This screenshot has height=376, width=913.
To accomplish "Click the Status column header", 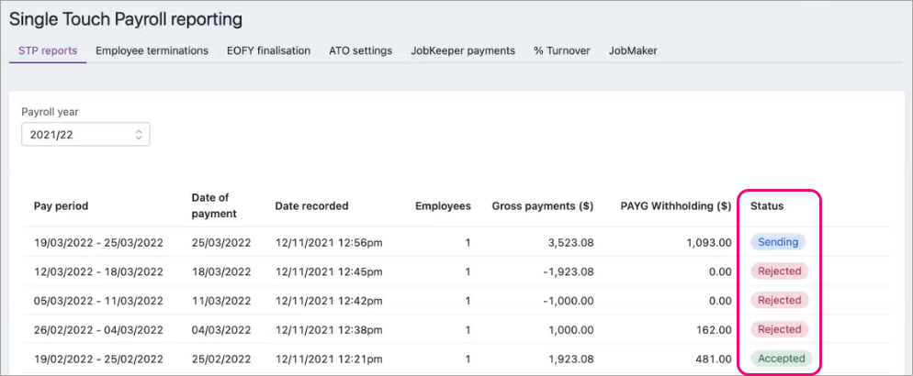I will pos(767,206).
